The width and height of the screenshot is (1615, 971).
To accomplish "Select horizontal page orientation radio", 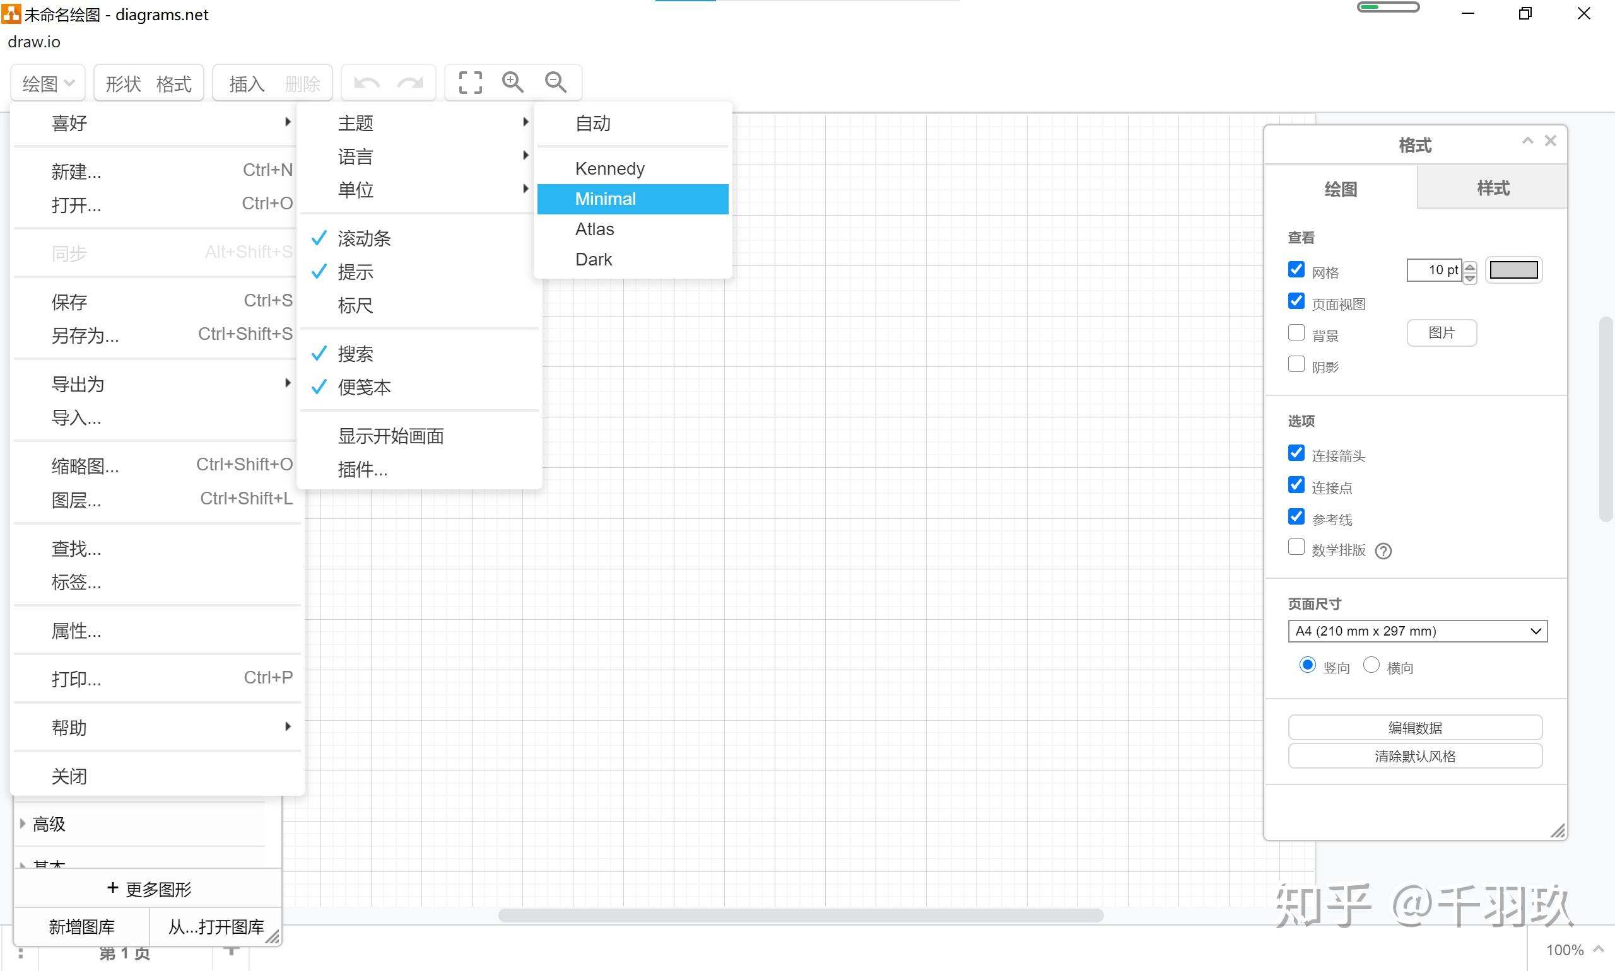I will 1371,665.
